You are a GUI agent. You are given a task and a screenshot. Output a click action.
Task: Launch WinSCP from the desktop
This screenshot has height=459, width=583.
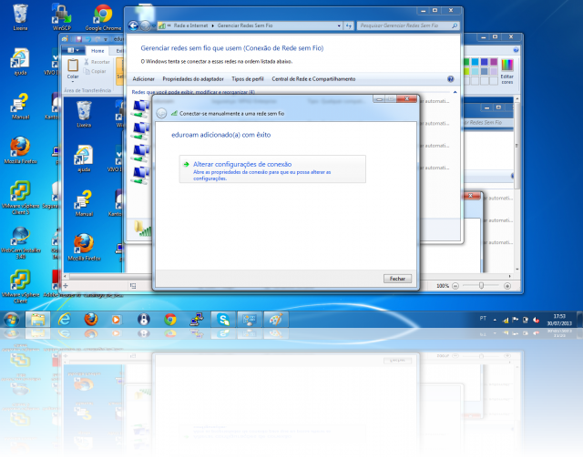coord(61,17)
